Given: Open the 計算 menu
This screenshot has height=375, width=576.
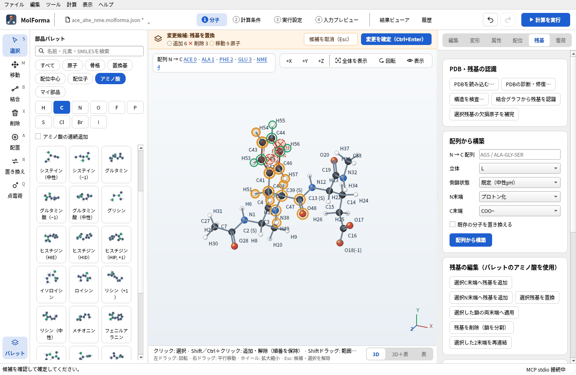Looking at the screenshot, I should click(72, 5).
